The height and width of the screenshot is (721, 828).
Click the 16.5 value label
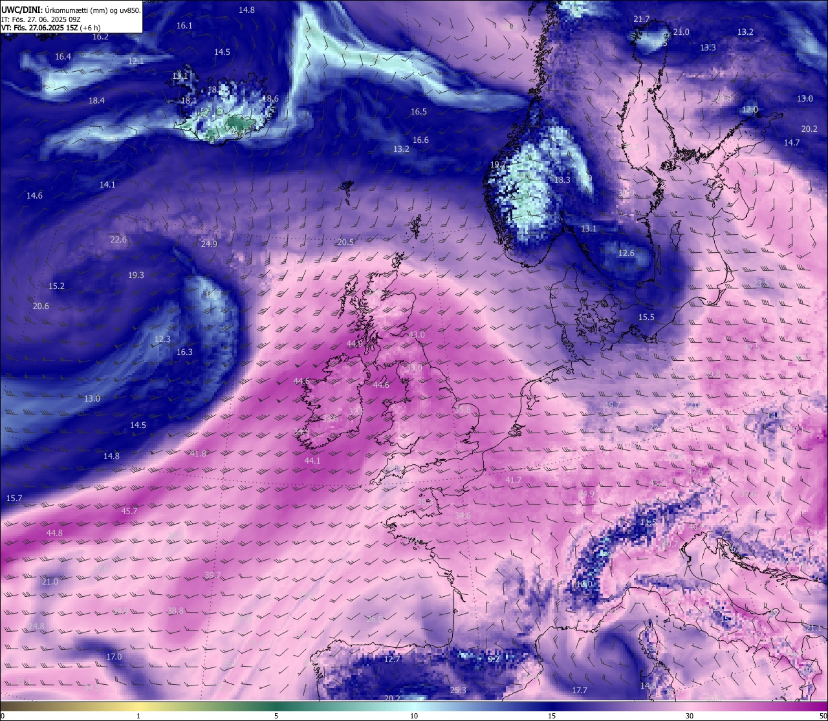point(419,112)
